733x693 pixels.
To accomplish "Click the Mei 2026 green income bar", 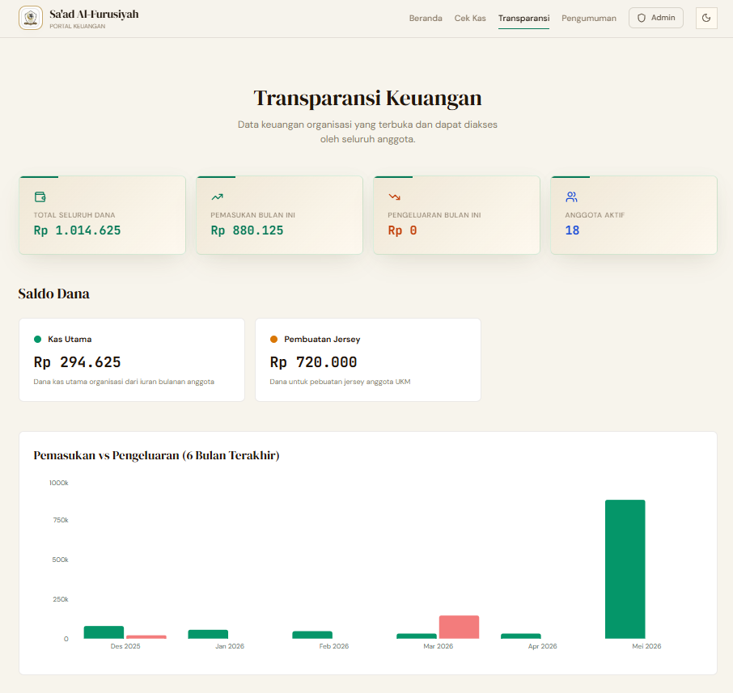I will tap(625, 569).
